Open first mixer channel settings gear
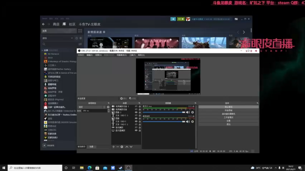Viewport: 305px width, 171px height. point(193,112)
